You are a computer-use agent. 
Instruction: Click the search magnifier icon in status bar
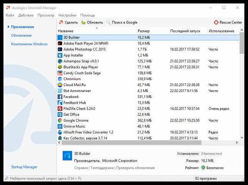click(7, 178)
